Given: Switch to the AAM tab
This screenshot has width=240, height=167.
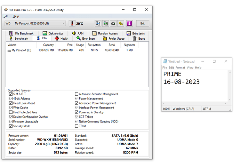Looking at the screenshot, I should pos(78,33).
